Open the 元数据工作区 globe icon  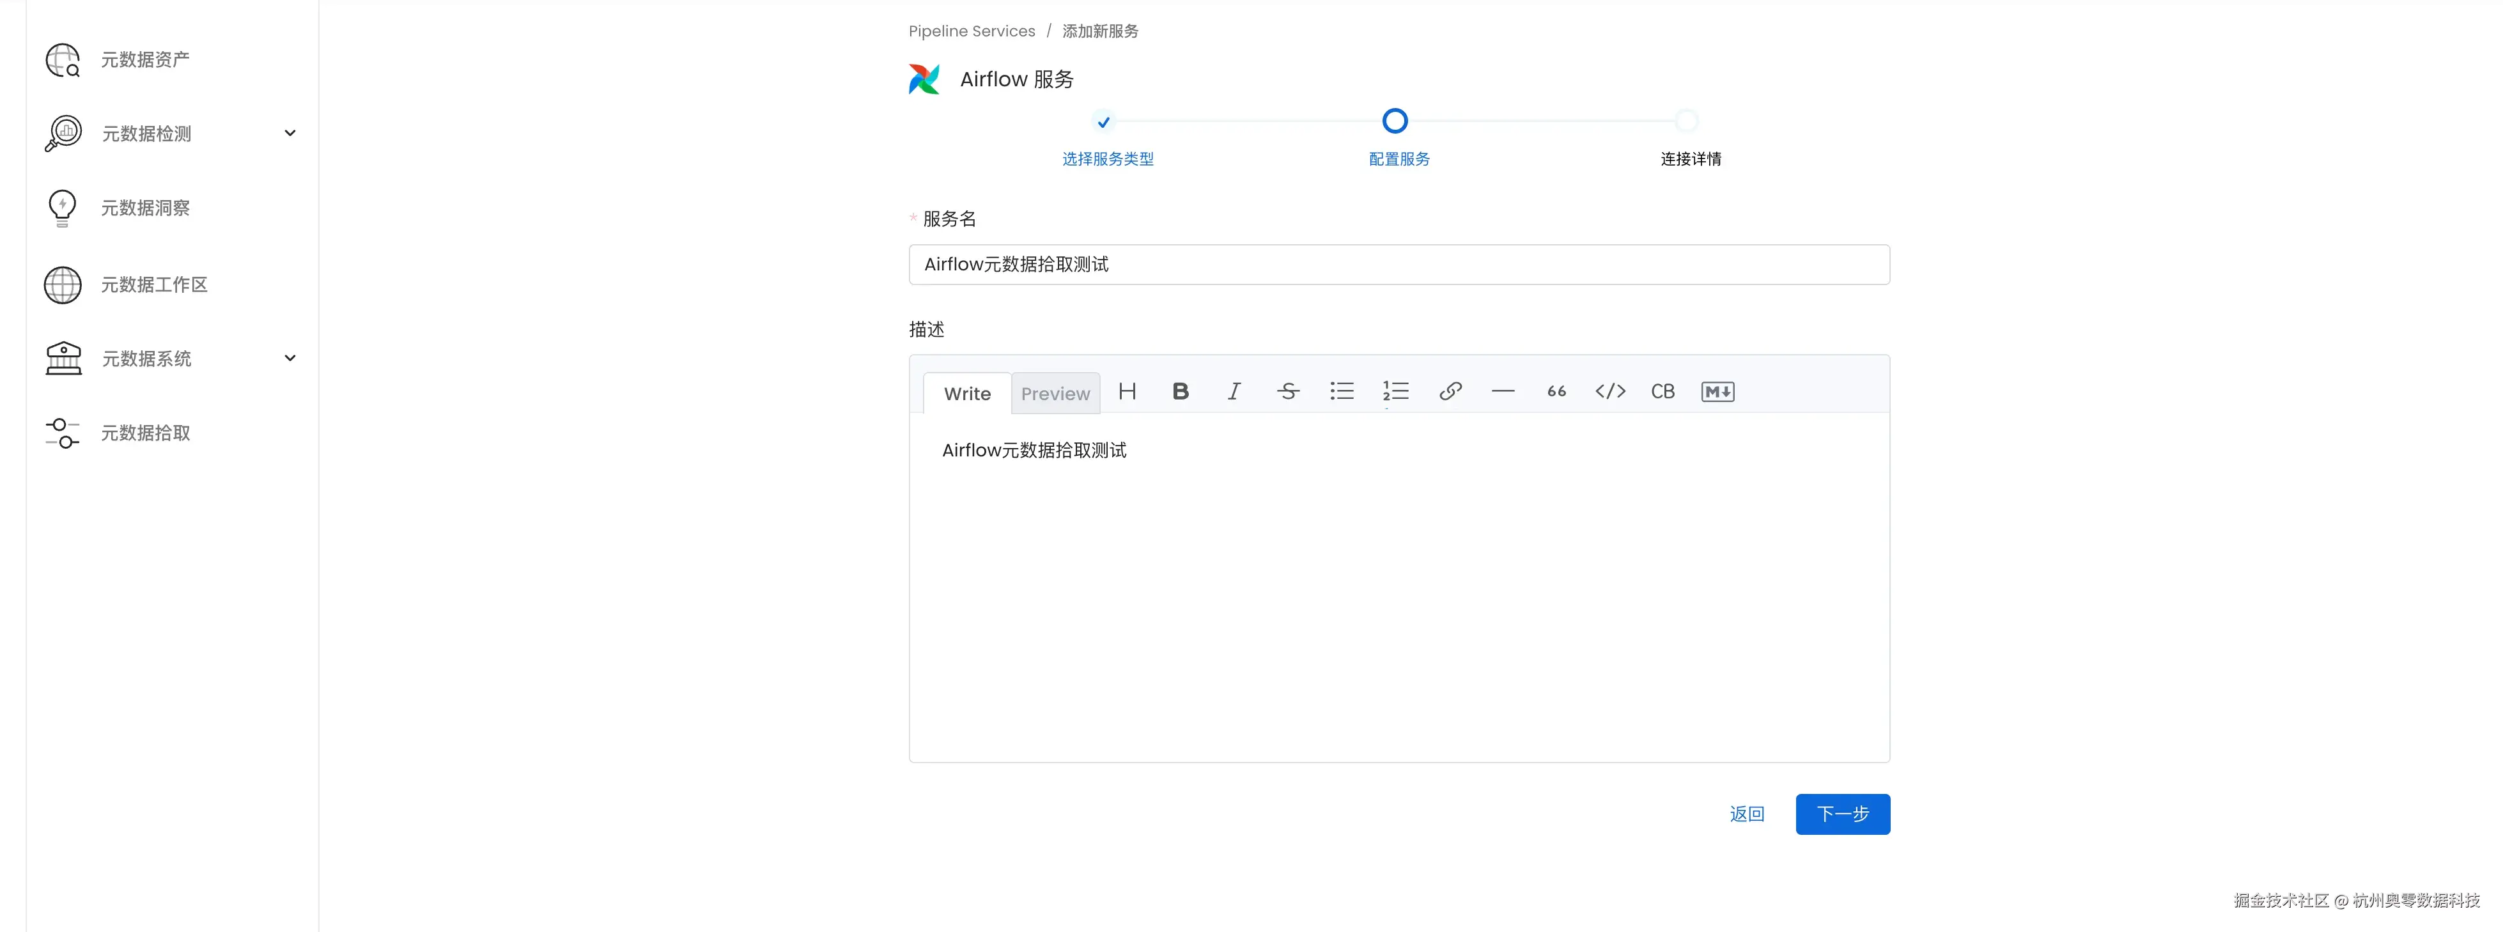pos(62,284)
